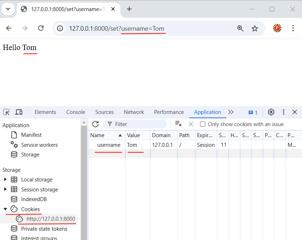Sort cookies by Expires column
Image resolution: width=302 pixels, height=240 pixels.
click(206, 135)
